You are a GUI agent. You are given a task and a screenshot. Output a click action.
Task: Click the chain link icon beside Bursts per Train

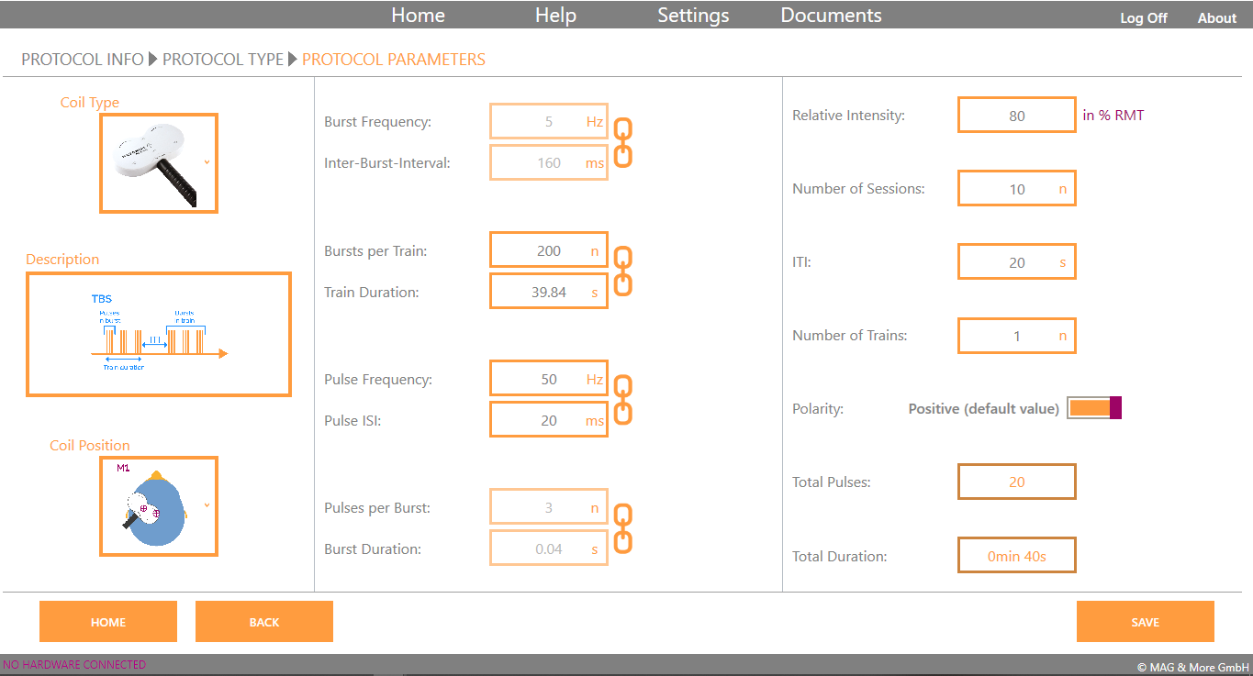(622, 271)
